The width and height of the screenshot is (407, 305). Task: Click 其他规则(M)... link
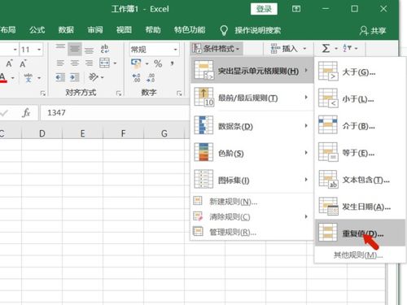point(358,255)
